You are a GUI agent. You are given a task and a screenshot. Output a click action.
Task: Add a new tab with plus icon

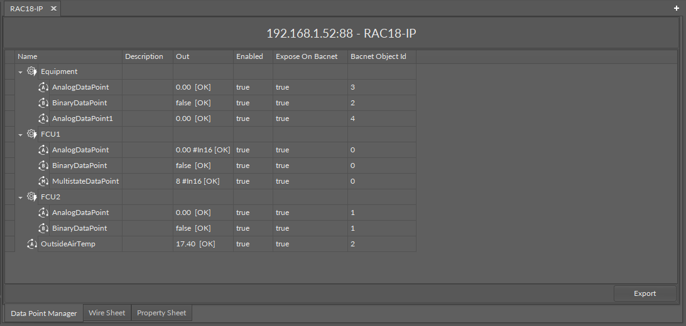pos(677,8)
